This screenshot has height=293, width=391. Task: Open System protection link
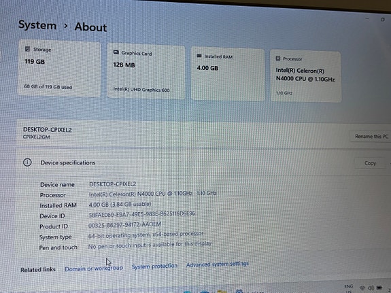point(154,266)
